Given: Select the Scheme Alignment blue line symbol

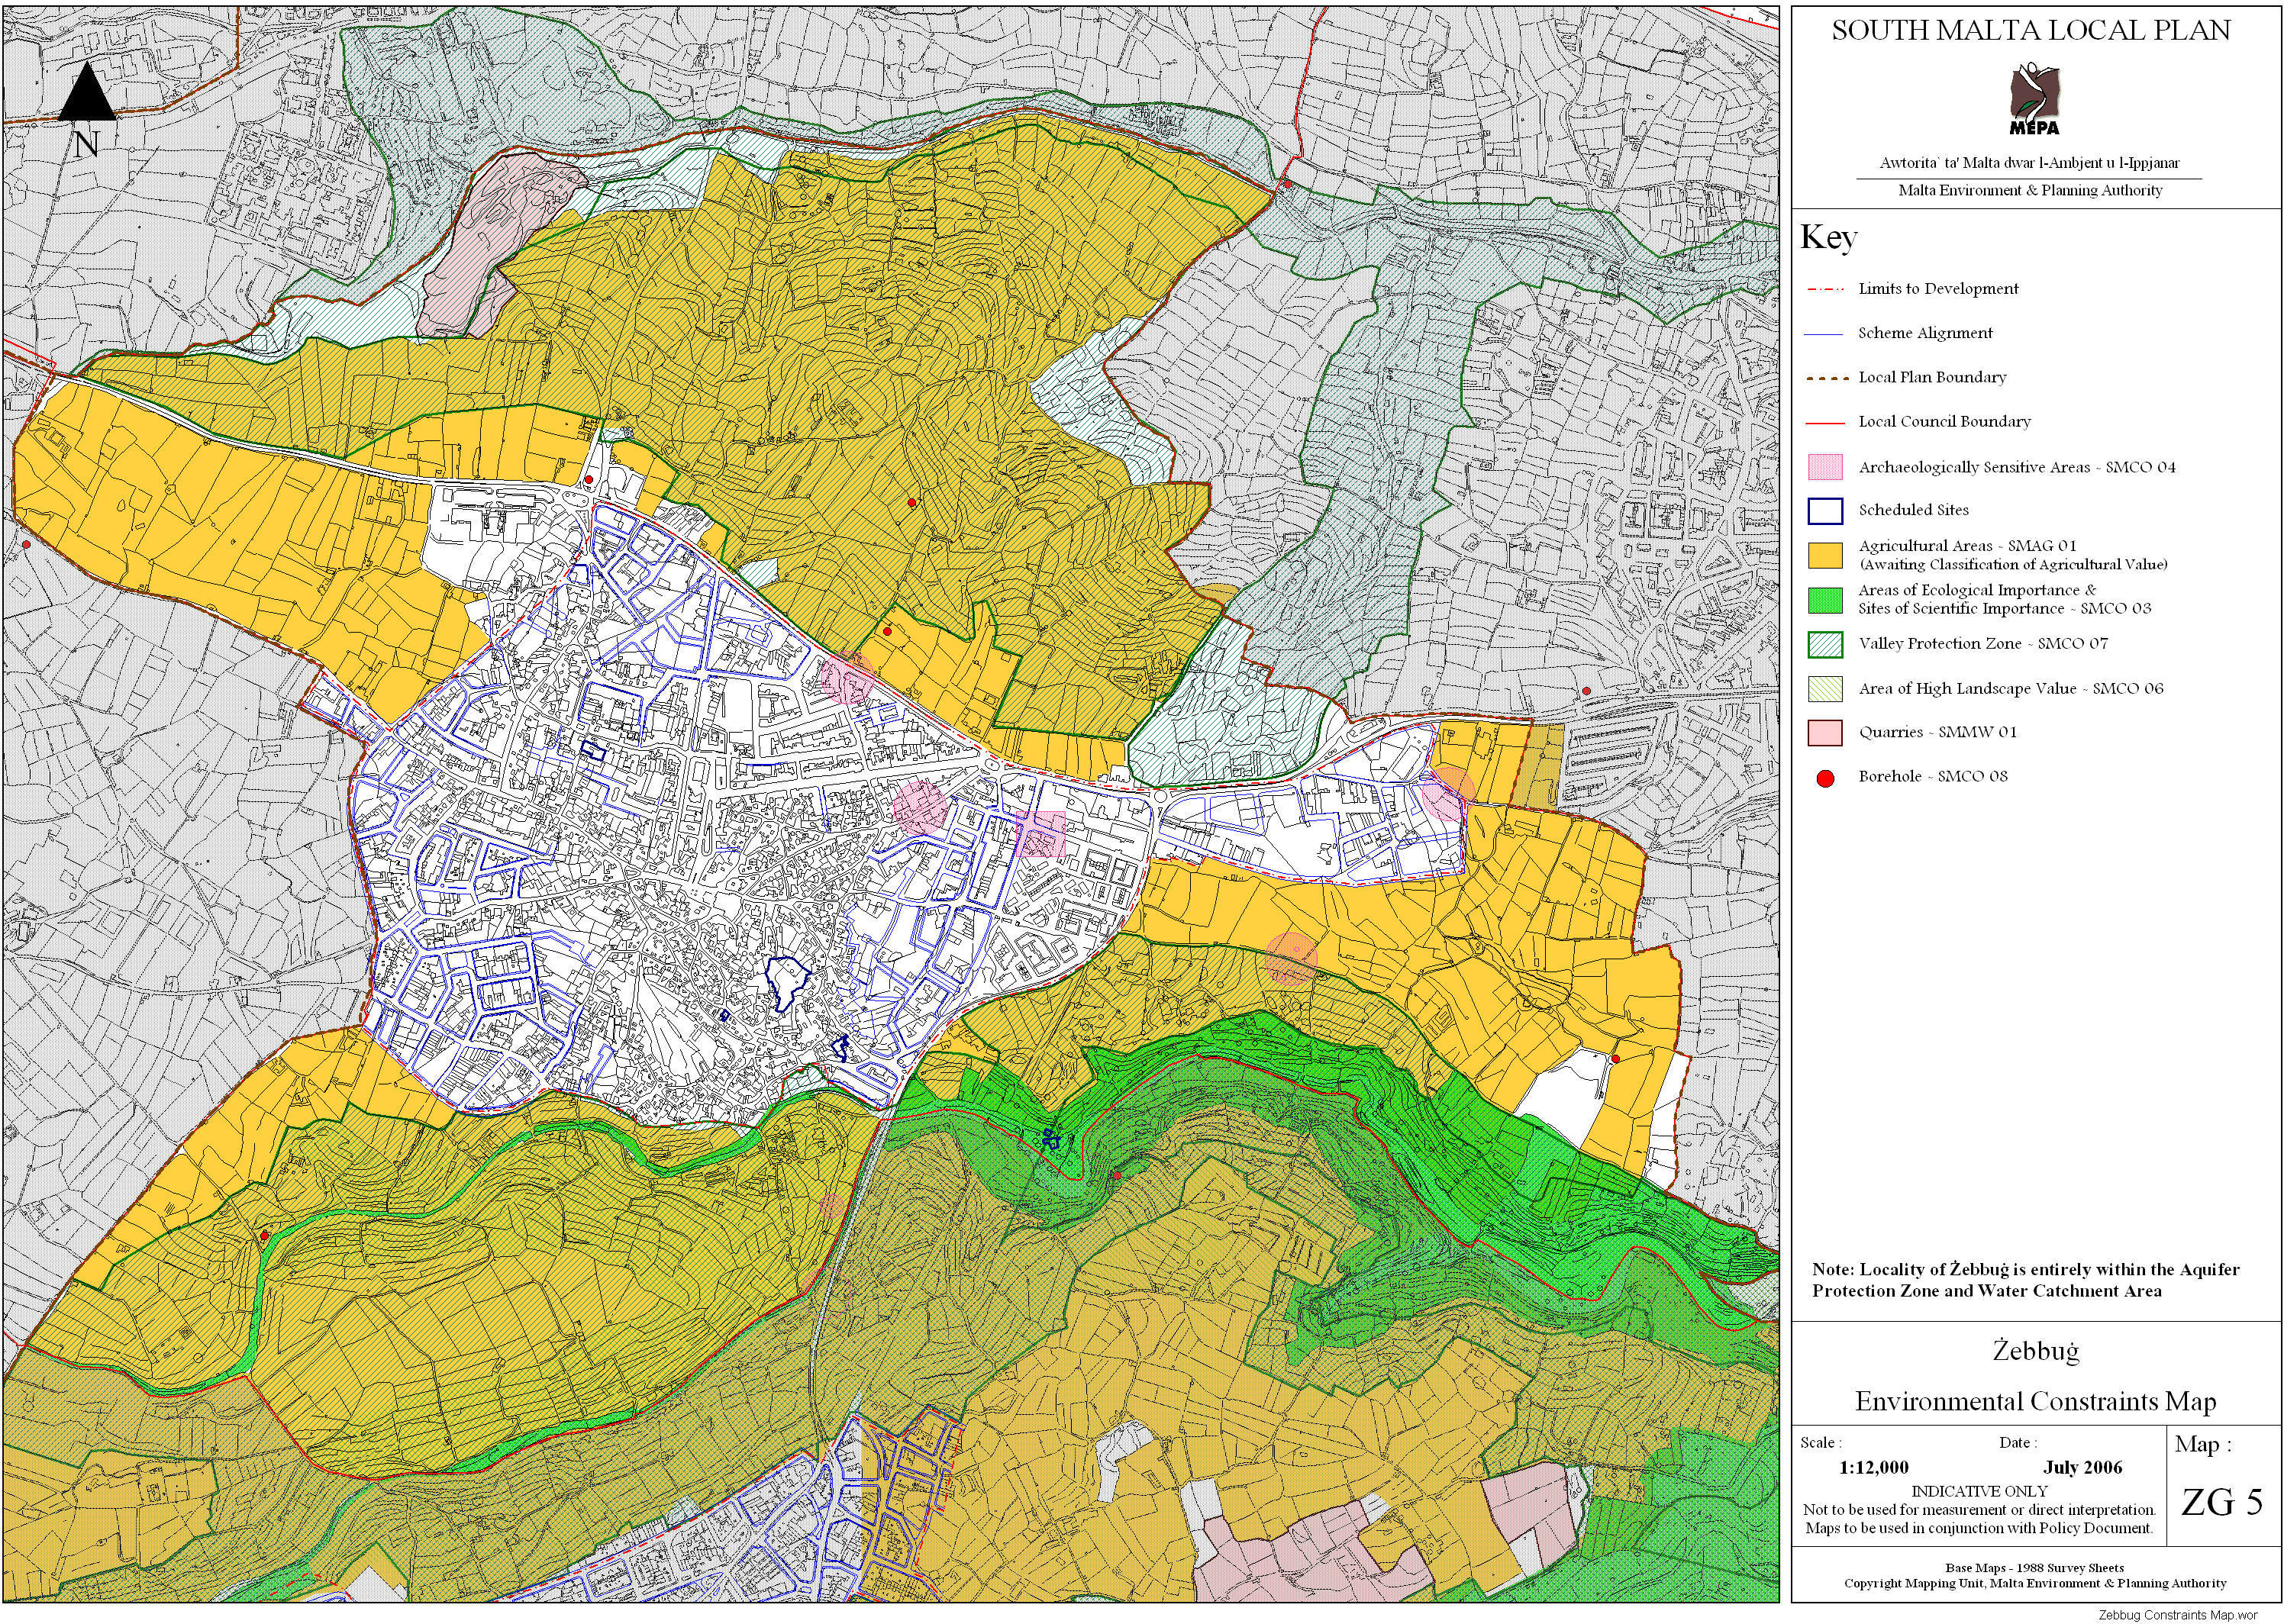Looking at the screenshot, I should (x=1825, y=334).
